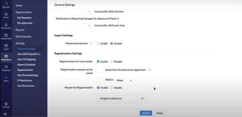This screenshot has width=242, height=117.
Task: Submit the general settings form
Action: [x=146, y=113]
